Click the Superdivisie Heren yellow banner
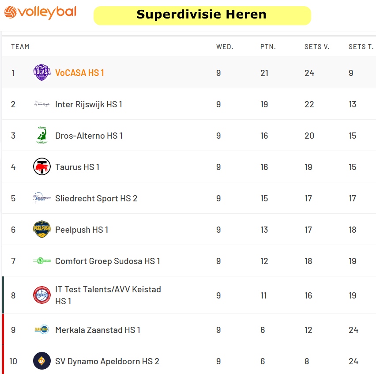376x374 pixels. [202, 15]
